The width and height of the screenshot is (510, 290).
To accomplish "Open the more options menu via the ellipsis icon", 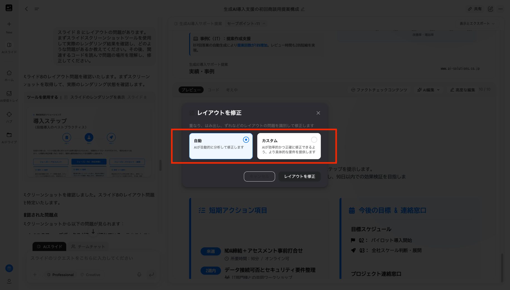I will pyautogui.click(x=501, y=9).
